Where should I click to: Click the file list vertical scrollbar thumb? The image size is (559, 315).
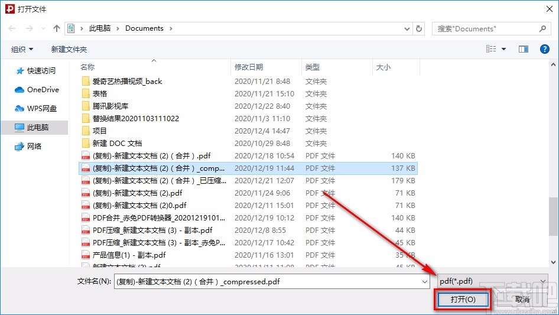553,216
